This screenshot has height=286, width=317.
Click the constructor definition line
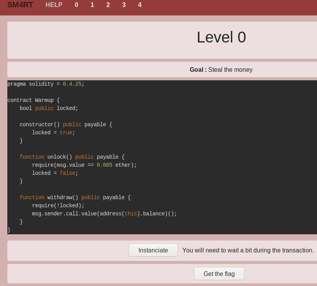click(66, 125)
